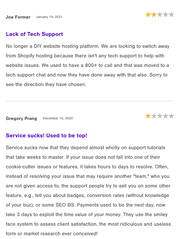This screenshot has height=239, width=191.
Task: Click second star on Gregory Prang's rating
Action: [154, 116]
